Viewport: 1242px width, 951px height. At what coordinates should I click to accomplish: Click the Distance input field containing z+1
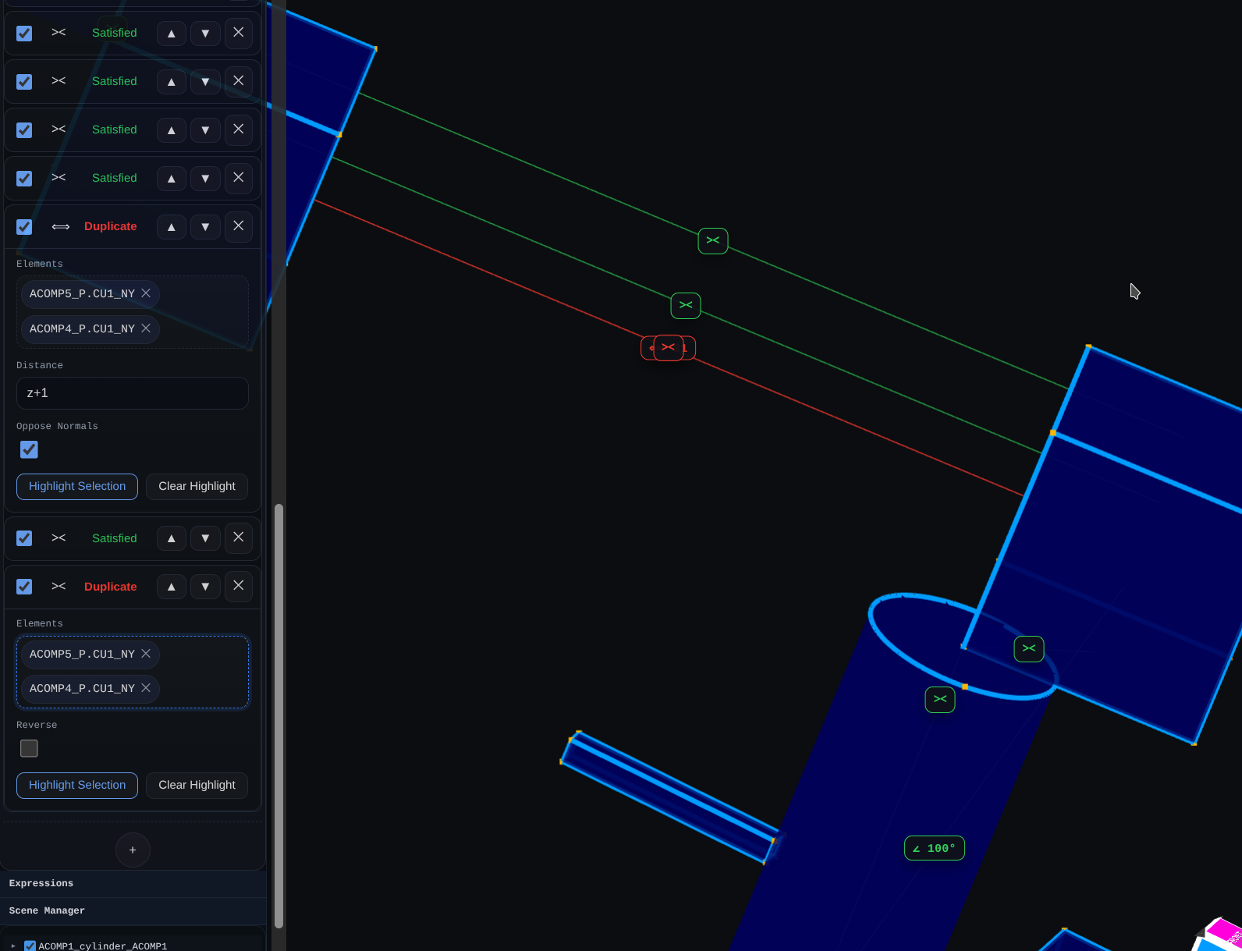(133, 393)
